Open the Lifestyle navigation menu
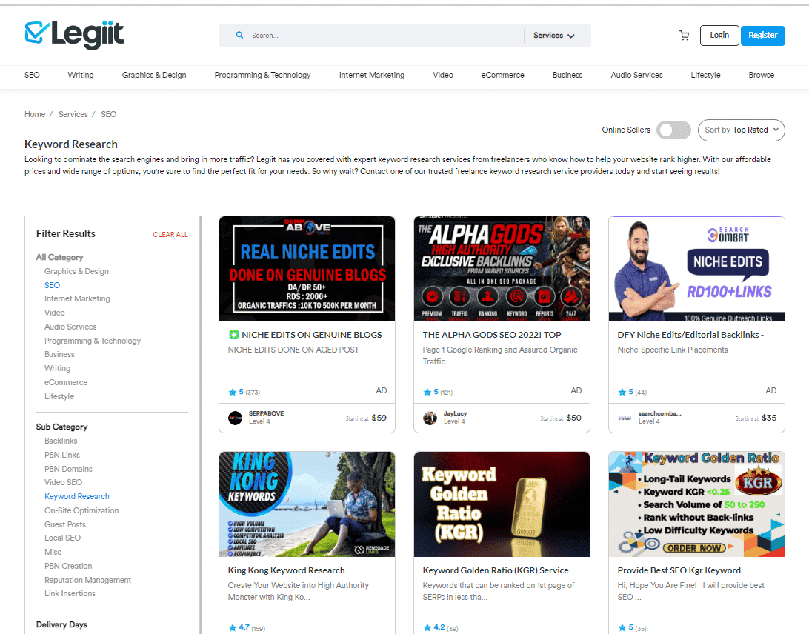This screenshot has width=809, height=634. tap(705, 75)
